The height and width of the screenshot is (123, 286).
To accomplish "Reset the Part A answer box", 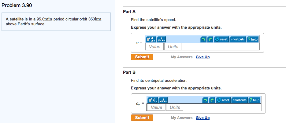I will click(221, 39).
